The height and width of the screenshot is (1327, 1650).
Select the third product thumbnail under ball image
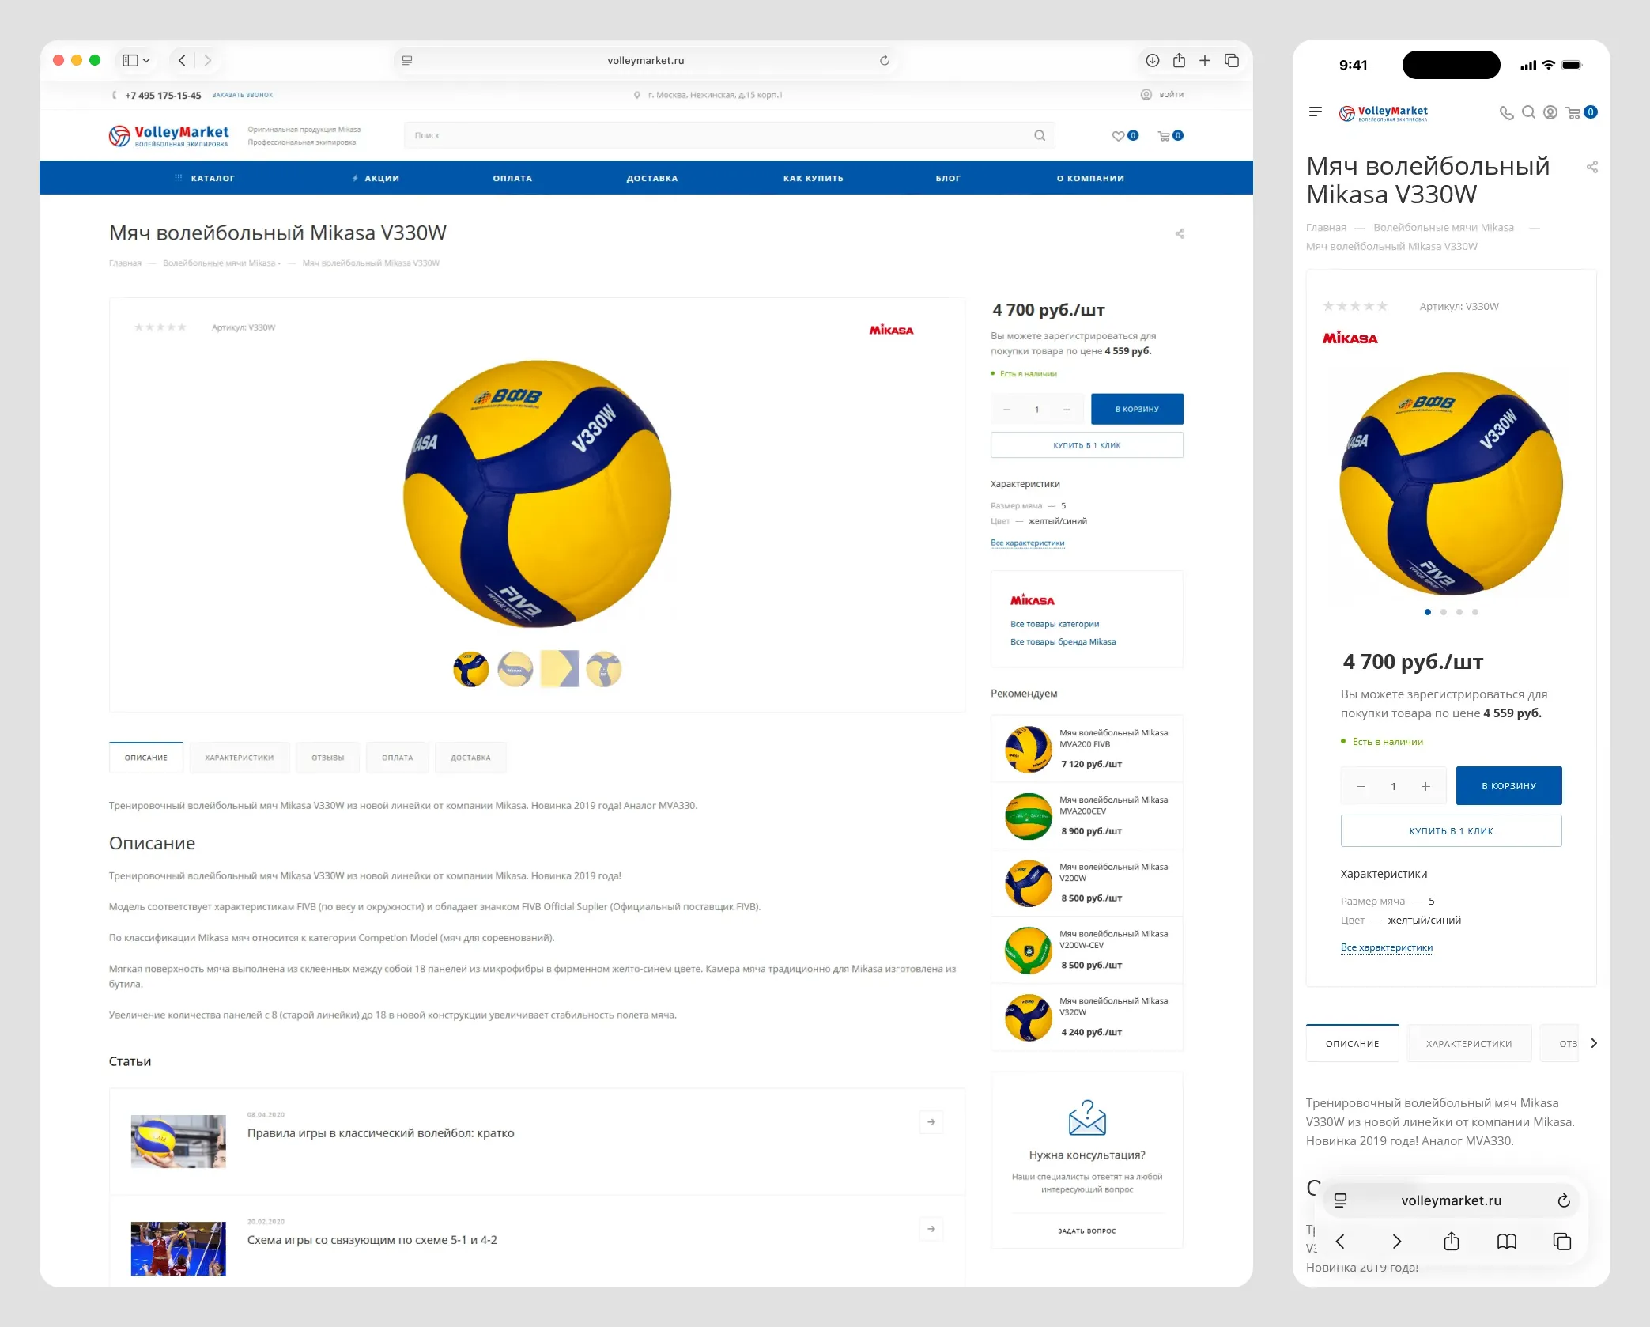[x=560, y=669]
